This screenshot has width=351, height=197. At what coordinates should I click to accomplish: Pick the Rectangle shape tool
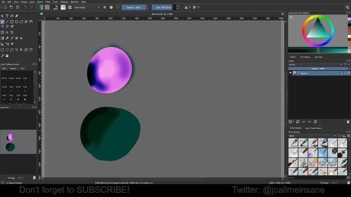pos(12,22)
